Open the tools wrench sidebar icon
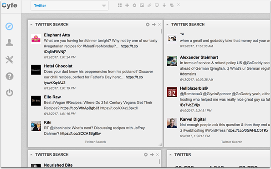The image size is (271, 169). 9,60
